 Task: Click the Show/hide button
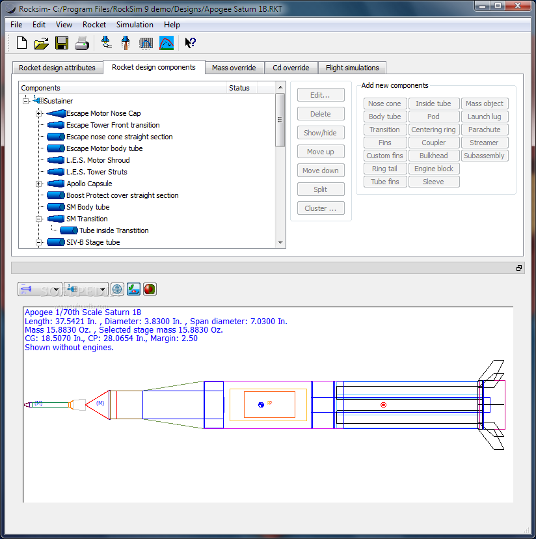point(321,133)
